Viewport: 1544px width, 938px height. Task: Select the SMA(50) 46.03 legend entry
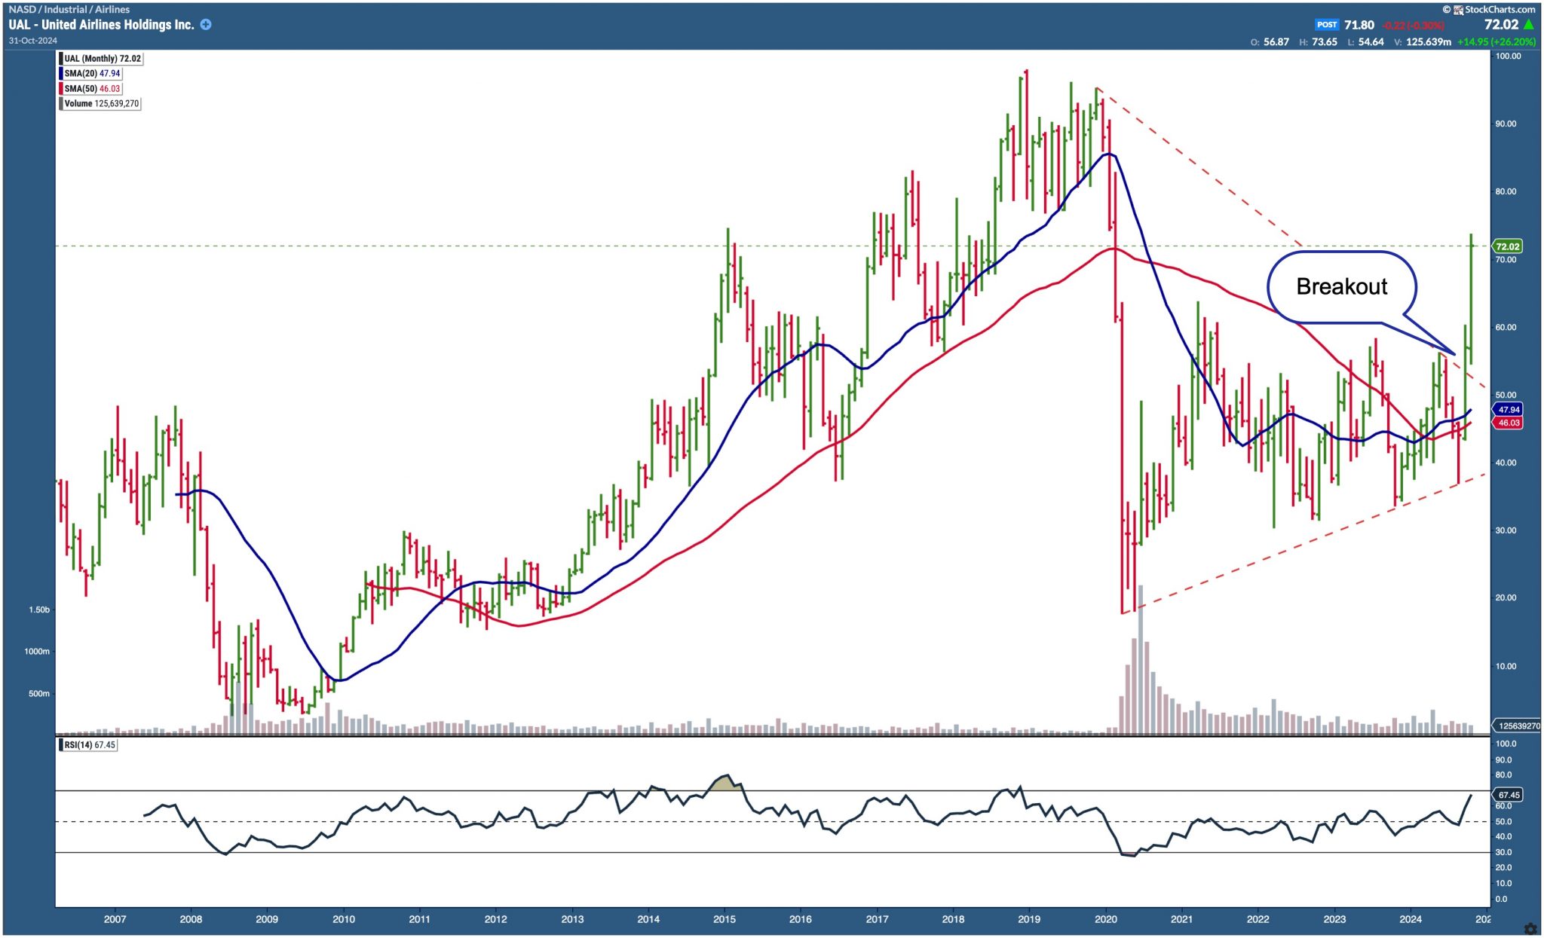[91, 89]
